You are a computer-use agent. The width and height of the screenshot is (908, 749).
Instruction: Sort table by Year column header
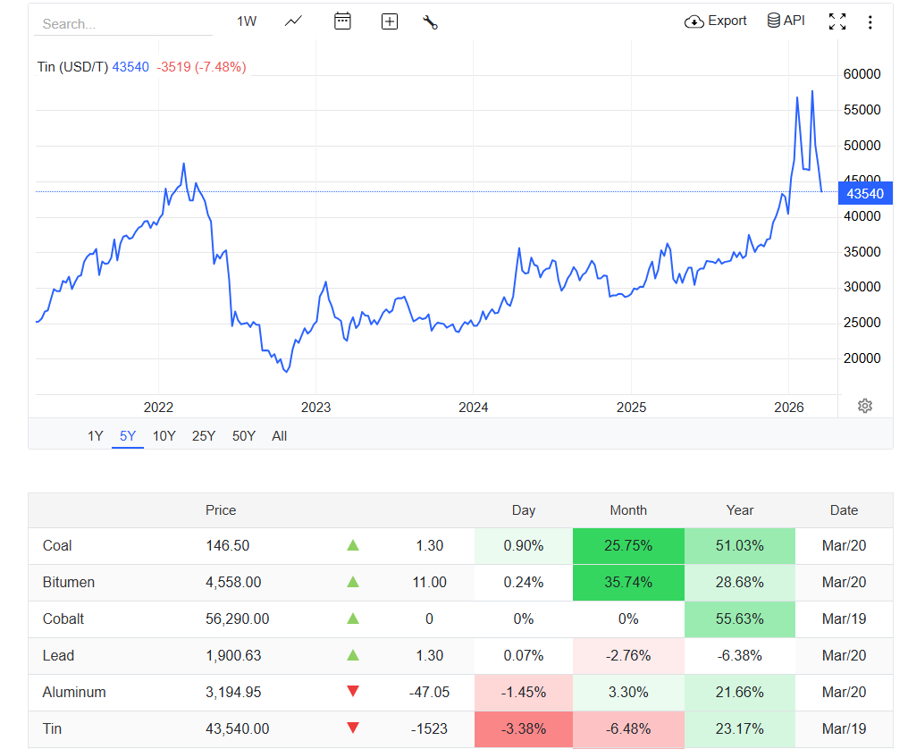(x=739, y=510)
